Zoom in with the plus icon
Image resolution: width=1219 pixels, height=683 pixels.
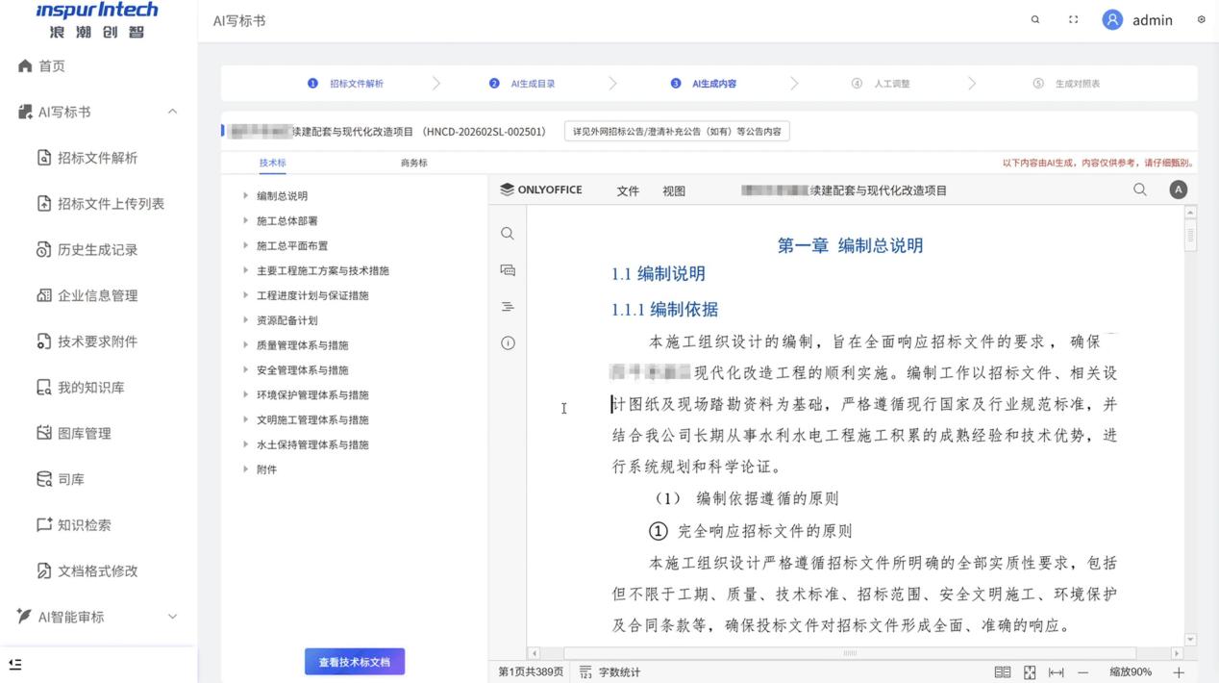pos(1179,672)
